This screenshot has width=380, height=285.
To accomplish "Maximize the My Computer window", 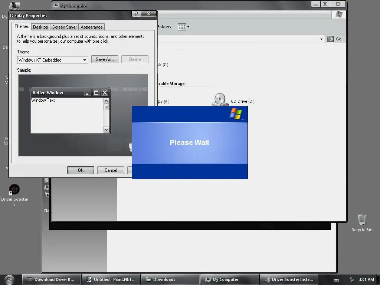I will click(x=325, y=4).
